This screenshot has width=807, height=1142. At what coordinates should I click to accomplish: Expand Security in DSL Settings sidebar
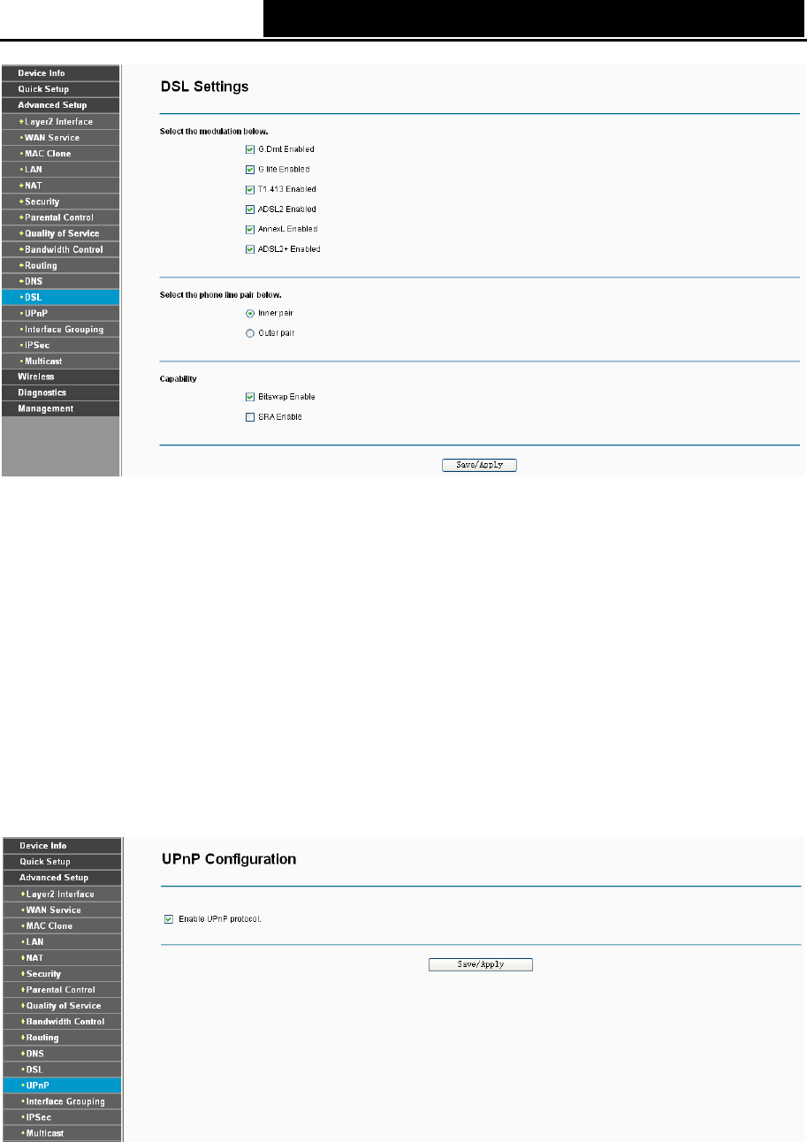click(60, 202)
